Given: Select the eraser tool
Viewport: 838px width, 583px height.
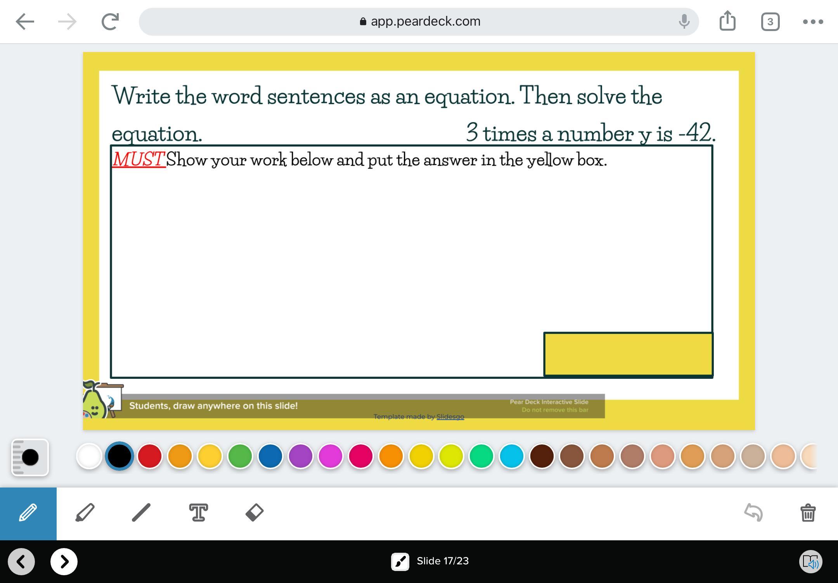Looking at the screenshot, I should click(255, 513).
